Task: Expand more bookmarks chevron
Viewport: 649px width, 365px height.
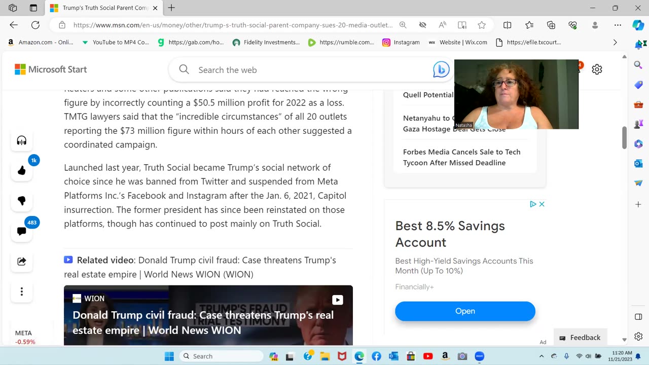Action: [615, 43]
